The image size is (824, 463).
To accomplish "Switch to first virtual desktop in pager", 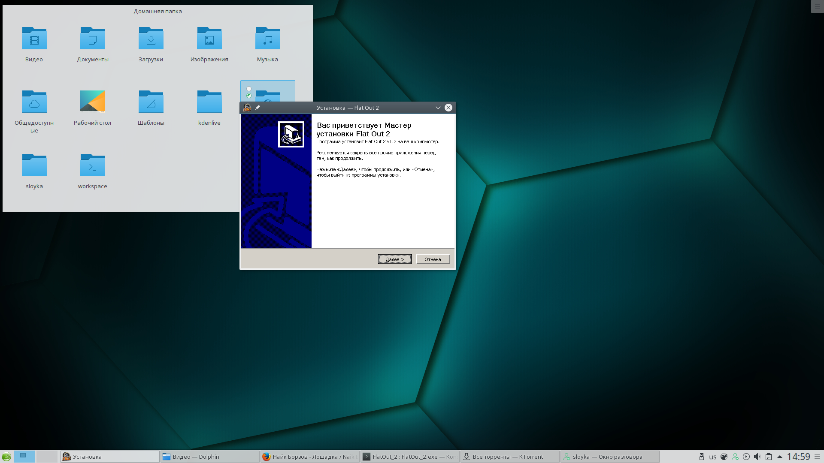I will tap(24, 457).
